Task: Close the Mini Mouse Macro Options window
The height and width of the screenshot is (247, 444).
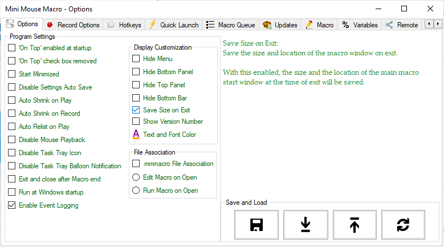Action: tap(430, 9)
